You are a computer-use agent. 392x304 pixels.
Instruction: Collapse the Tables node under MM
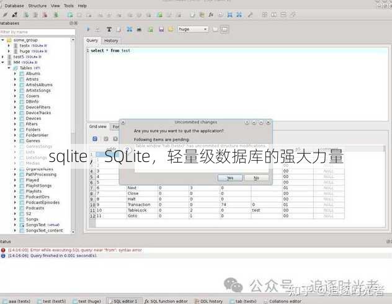pos(9,68)
